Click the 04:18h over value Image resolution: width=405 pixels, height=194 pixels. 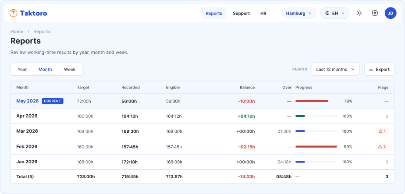[x=284, y=162]
